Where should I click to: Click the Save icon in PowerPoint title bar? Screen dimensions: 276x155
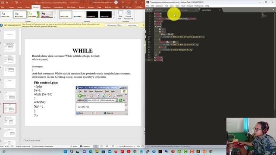[3, 3]
